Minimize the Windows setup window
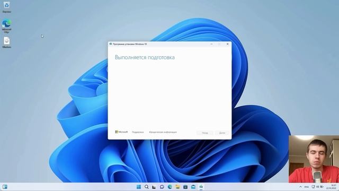339x191 pixels. tap(211, 44)
